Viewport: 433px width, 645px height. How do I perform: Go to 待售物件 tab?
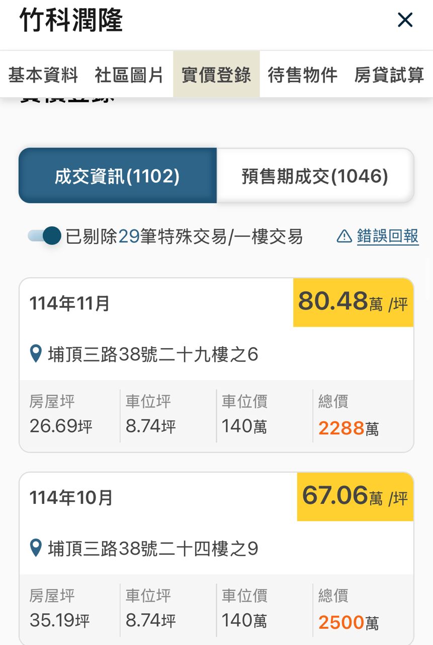click(x=302, y=75)
